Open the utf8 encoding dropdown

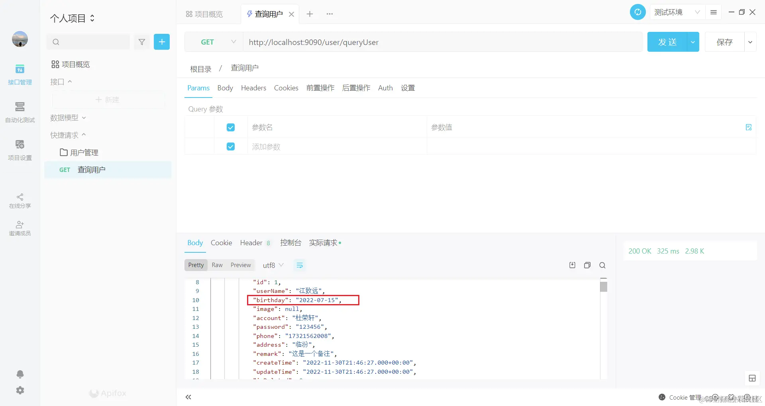coord(273,265)
